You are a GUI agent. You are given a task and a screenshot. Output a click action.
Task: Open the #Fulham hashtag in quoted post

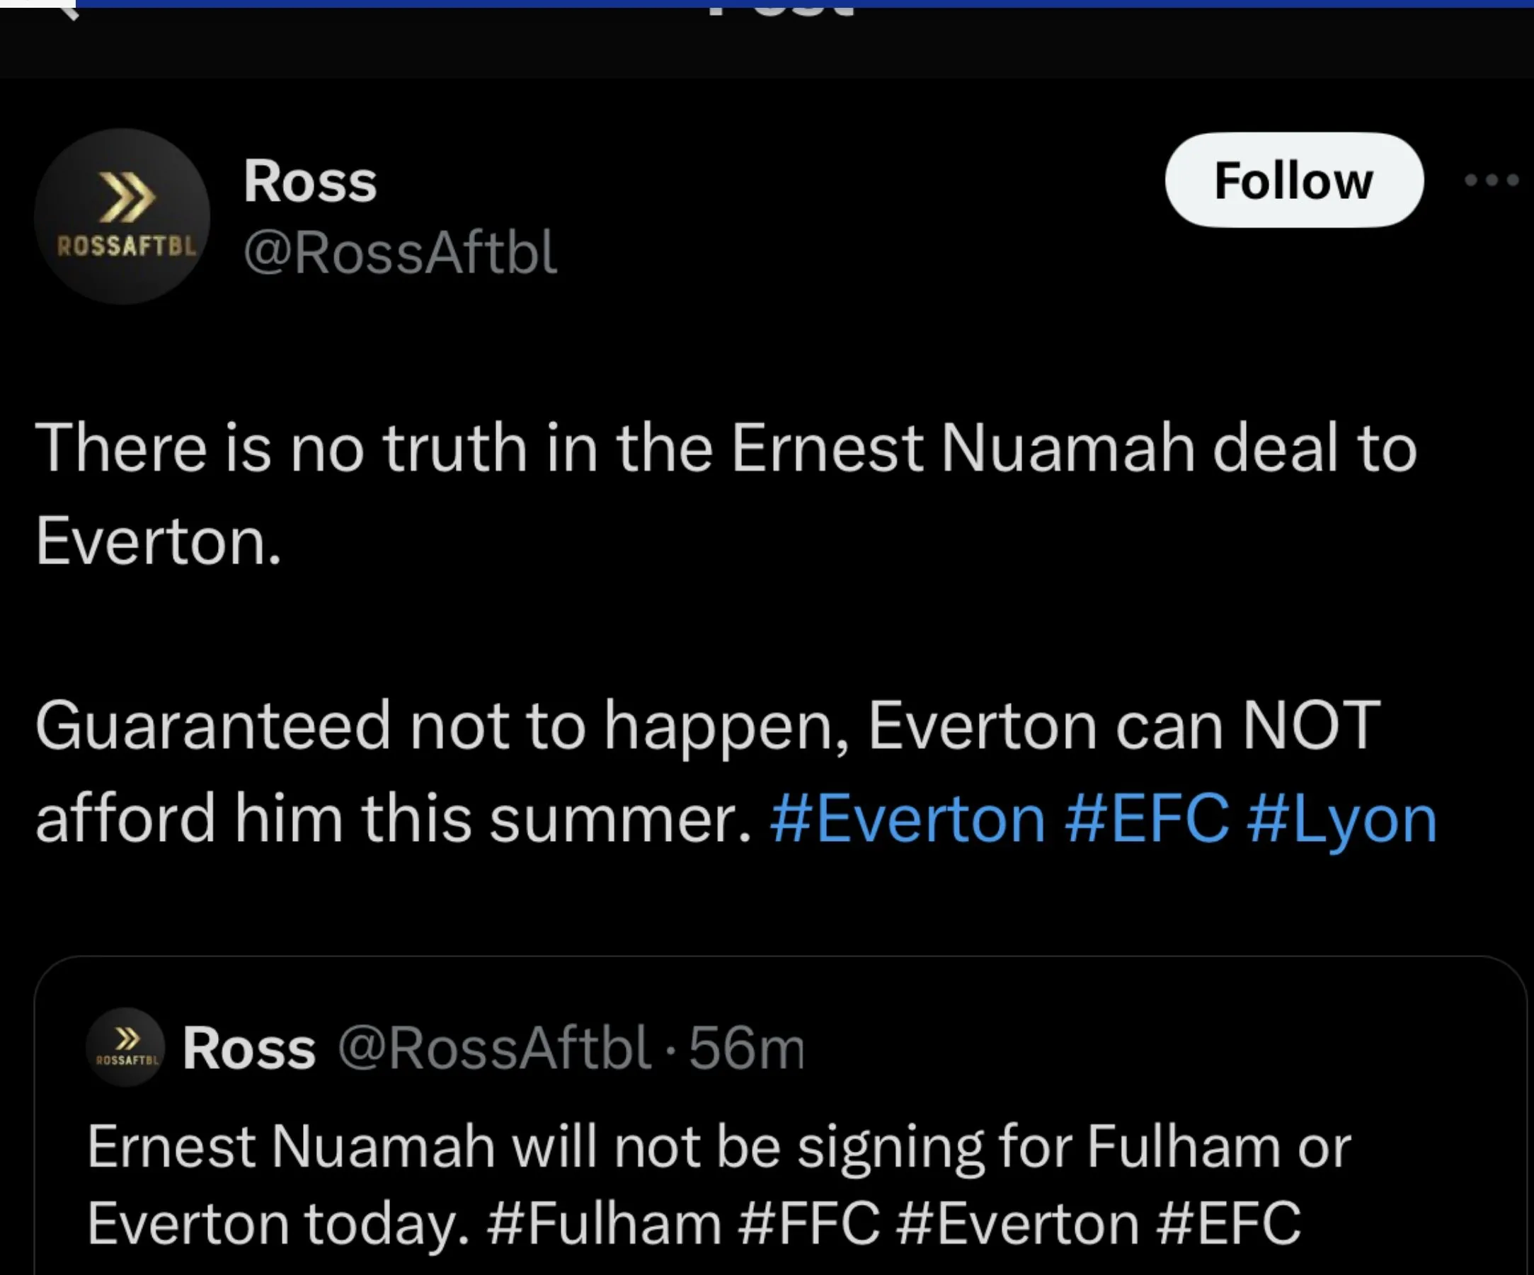click(603, 1223)
